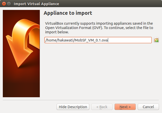
Task: Click the word VirtualBox in the description
Action: [x=54, y=23]
